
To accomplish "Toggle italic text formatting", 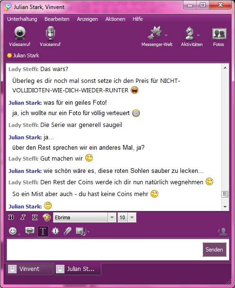I will pyautogui.click(x=23, y=217).
